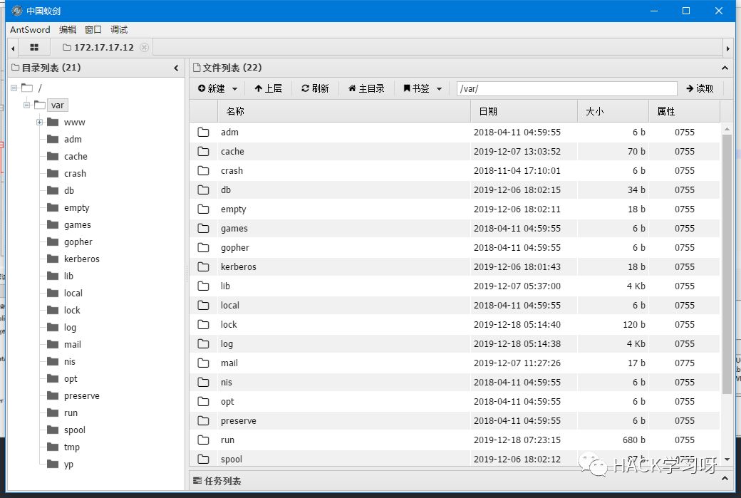
Task: Sort by 名称 column header
Action: click(x=344, y=111)
